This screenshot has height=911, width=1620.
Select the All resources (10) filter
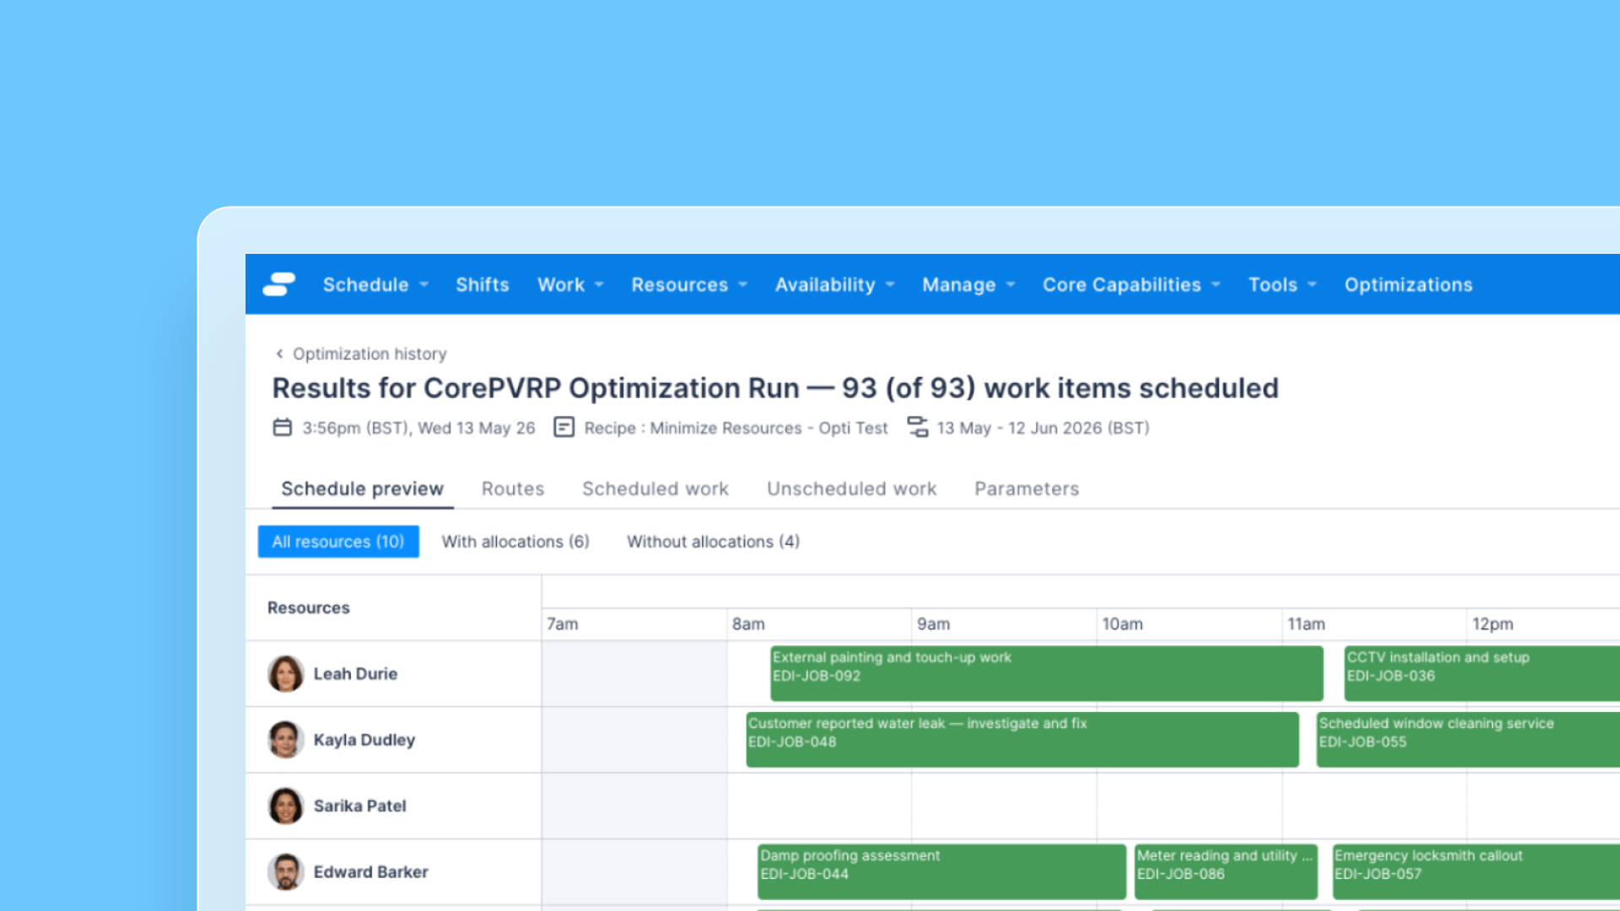(x=338, y=542)
